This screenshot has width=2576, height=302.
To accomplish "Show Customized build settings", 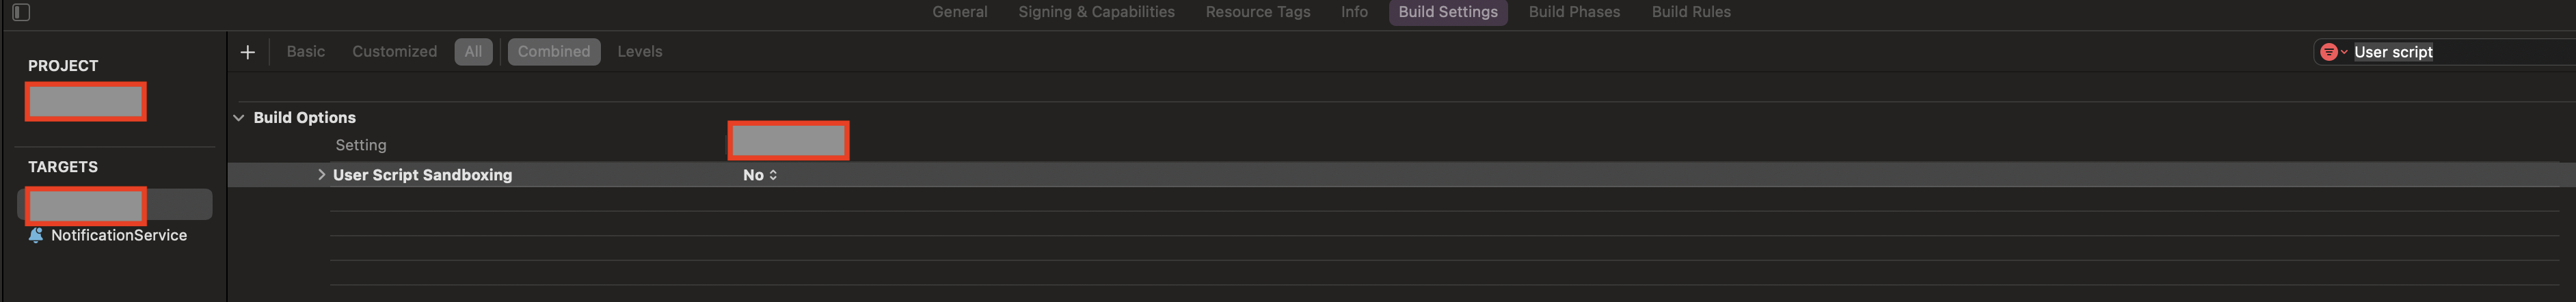I will (x=394, y=52).
